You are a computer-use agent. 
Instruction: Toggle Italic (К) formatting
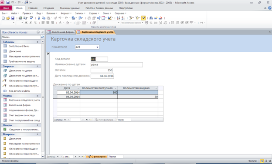(x=31, y=23)
